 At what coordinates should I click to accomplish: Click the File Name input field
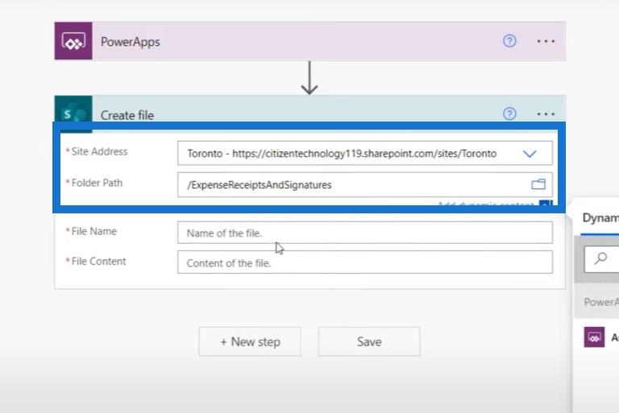[365, 233]
